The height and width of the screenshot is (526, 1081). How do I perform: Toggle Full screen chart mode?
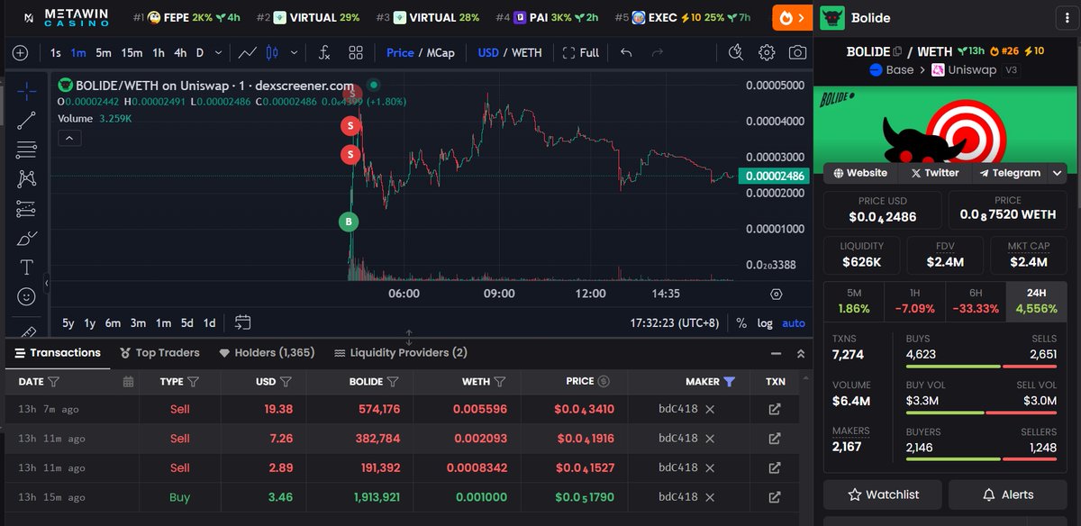(581, 52)
